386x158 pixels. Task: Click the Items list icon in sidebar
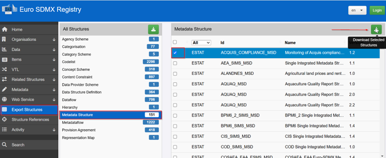pyautogui.click(x=4, y=59)
